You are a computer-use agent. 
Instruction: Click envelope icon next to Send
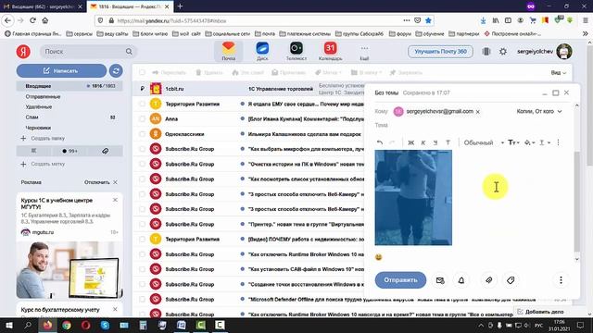(x=440, y=280)
